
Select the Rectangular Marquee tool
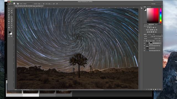click(12, 9)
